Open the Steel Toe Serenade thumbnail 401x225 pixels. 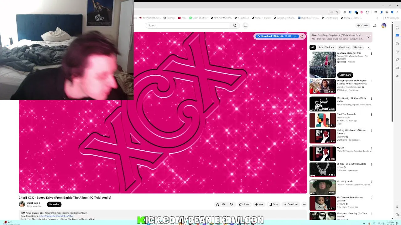(x=322, y=120)
